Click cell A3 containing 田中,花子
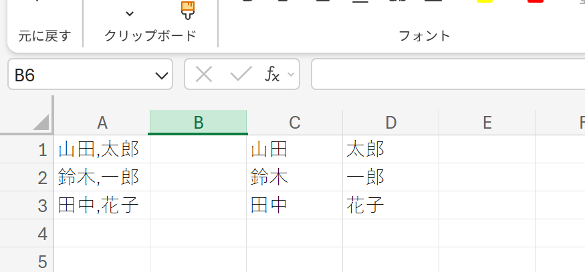Viewport: 585px width, 272px height. pyautogui.click(x=102, y=205)
